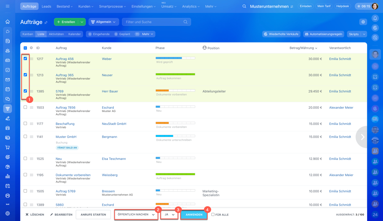The width and height of the screenshot is (383, 221).
Task: Uncheck the Auftrag 456 row checkbox
Action: (x=25, y=59)
